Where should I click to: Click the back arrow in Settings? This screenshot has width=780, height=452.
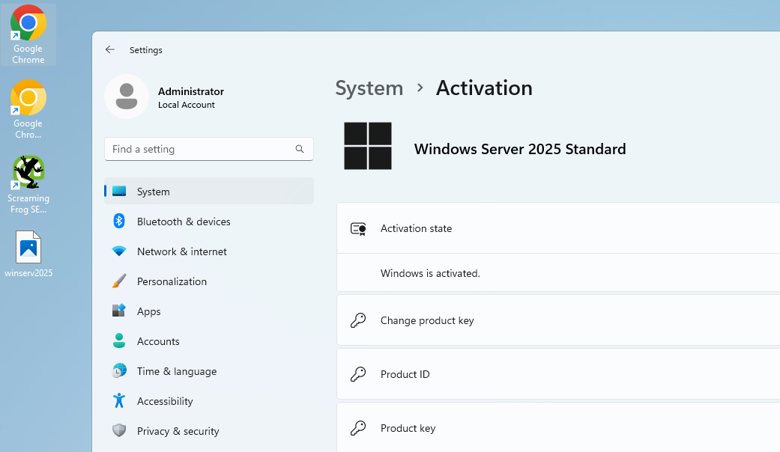[110, 49]
